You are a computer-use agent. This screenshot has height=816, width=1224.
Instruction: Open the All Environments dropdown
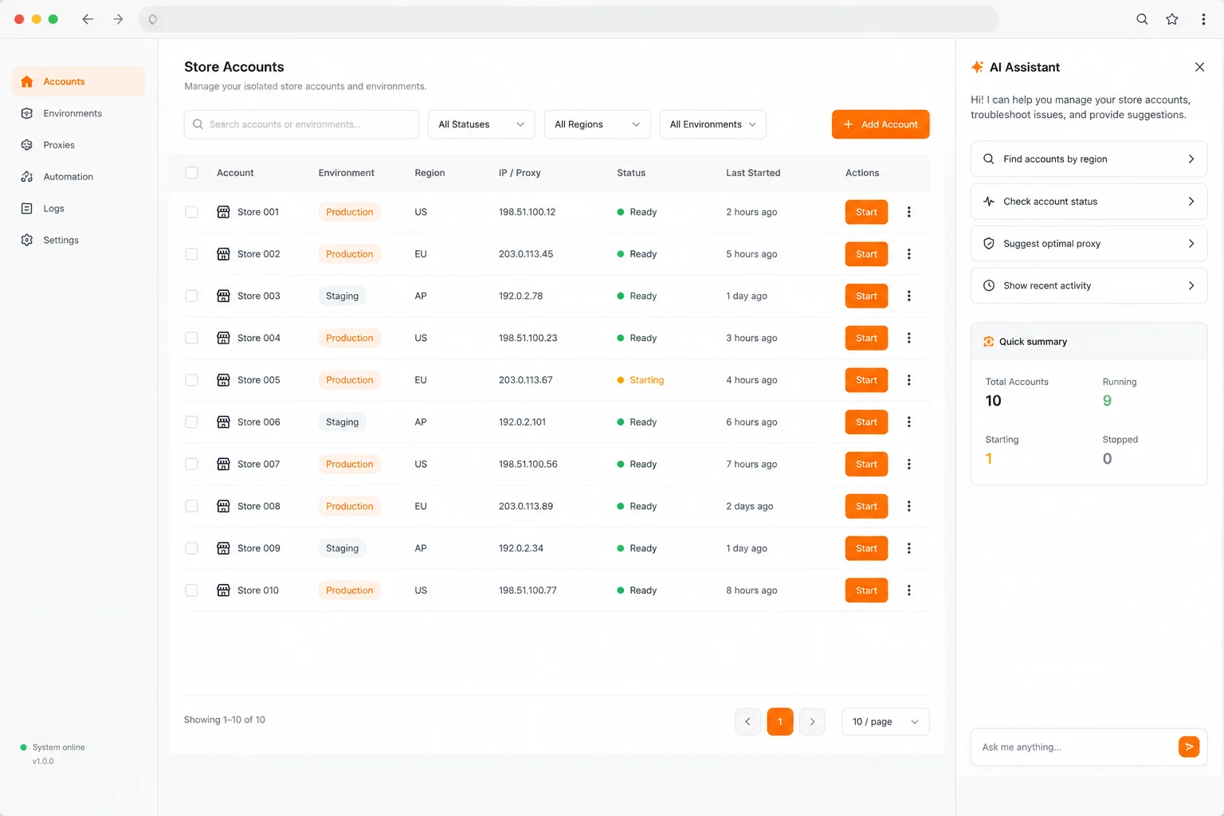coord(712,124)
